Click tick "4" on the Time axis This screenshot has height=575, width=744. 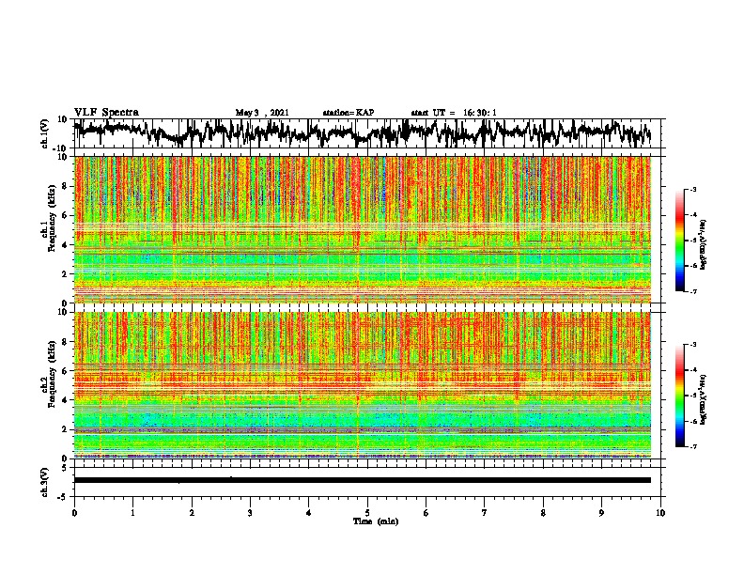coord(309,513)
